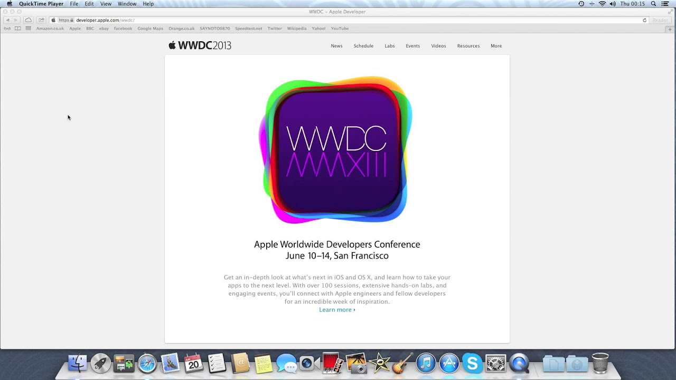Expand the More menu on WWDC site
This screenshot has height=380, width=676.
[x=496, y=46]
